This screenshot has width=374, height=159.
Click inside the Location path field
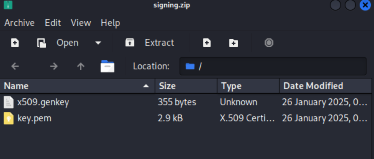[x=280, y=66]
